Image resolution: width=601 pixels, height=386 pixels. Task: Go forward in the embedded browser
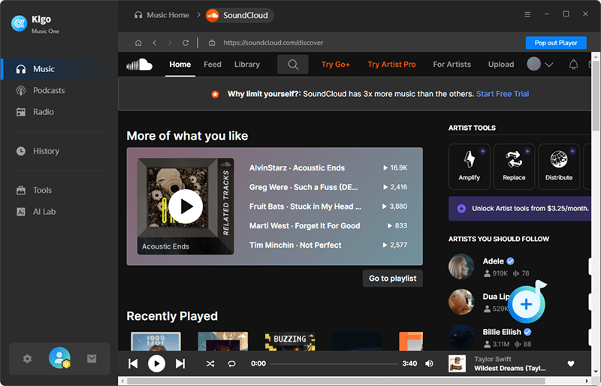(171, 43)
